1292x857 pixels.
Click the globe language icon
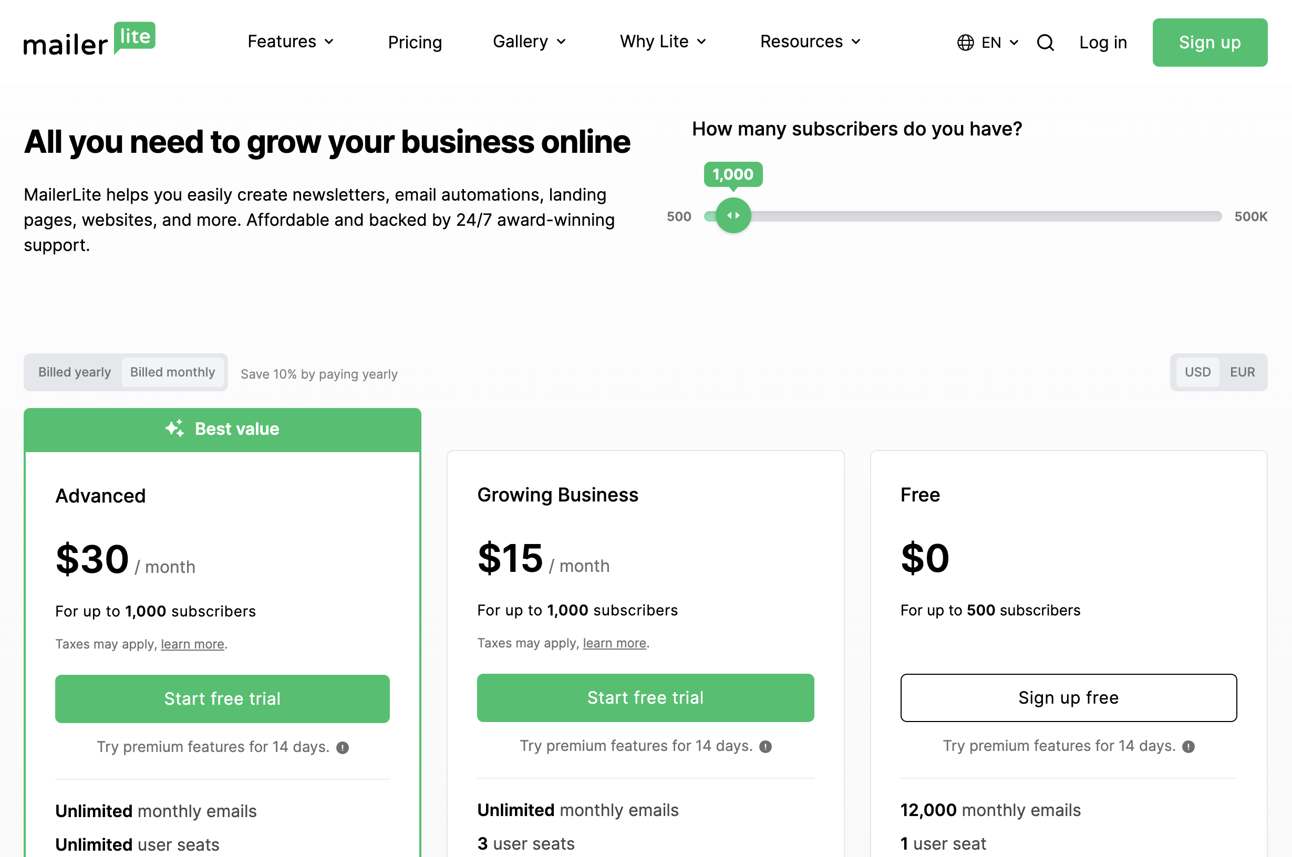[x=965, y=43]
